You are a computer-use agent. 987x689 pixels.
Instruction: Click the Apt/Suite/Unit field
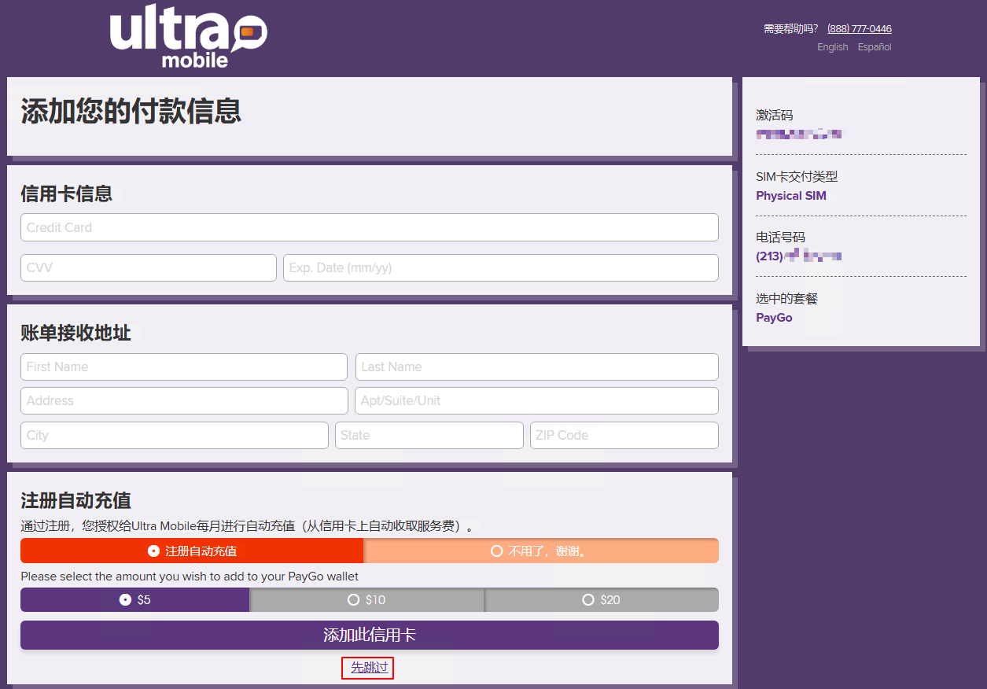pos(536,400)
